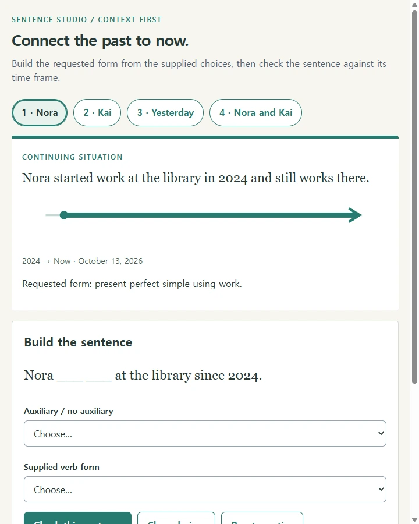Click the "Auxiliary / no auxiliary" field label
The image size is (419, 524).
tap(69, 411)
